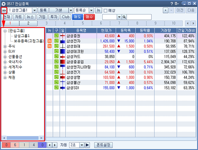This screenshot has height=150, width=198.
Task: Click the search magnifier icon
Action: 124,17
